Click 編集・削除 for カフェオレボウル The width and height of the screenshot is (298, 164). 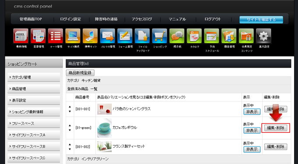click(x=276, y=128)
